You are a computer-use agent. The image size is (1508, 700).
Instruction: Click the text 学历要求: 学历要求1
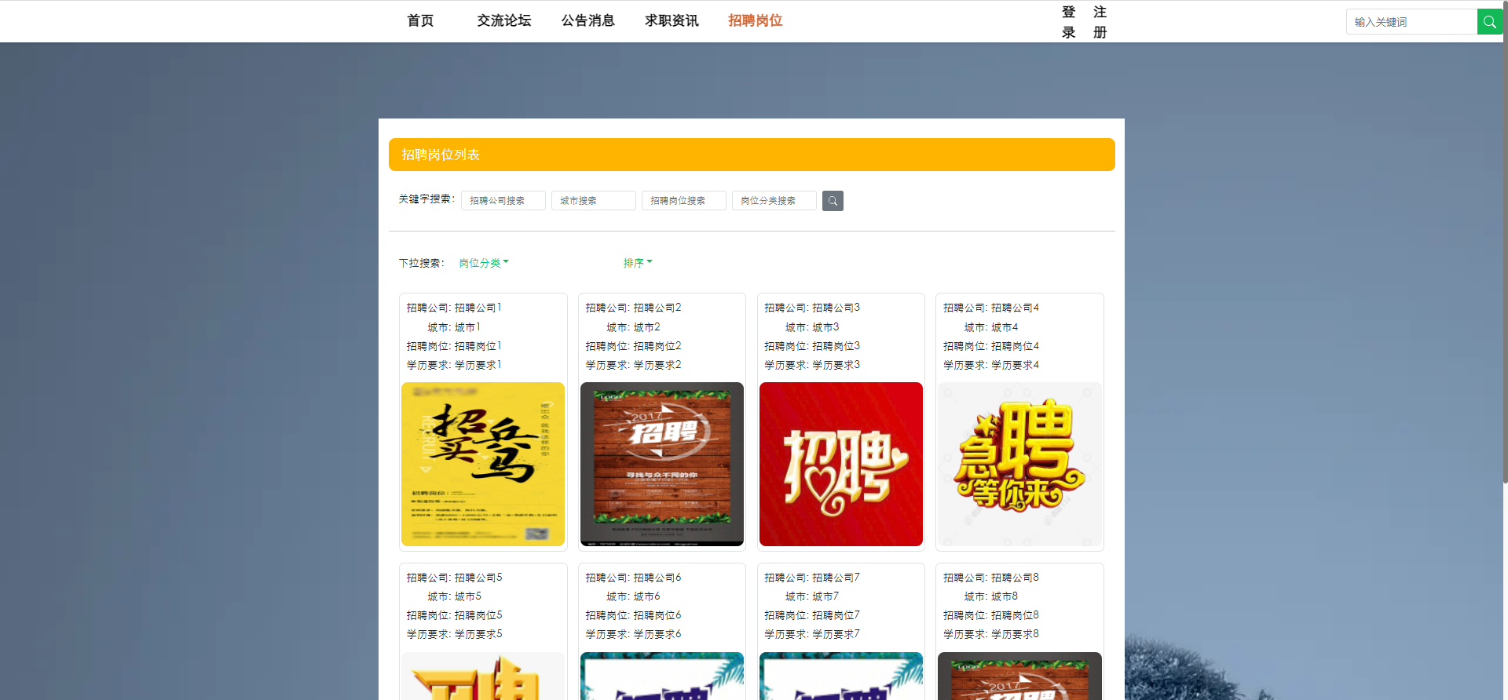(454, 365)
